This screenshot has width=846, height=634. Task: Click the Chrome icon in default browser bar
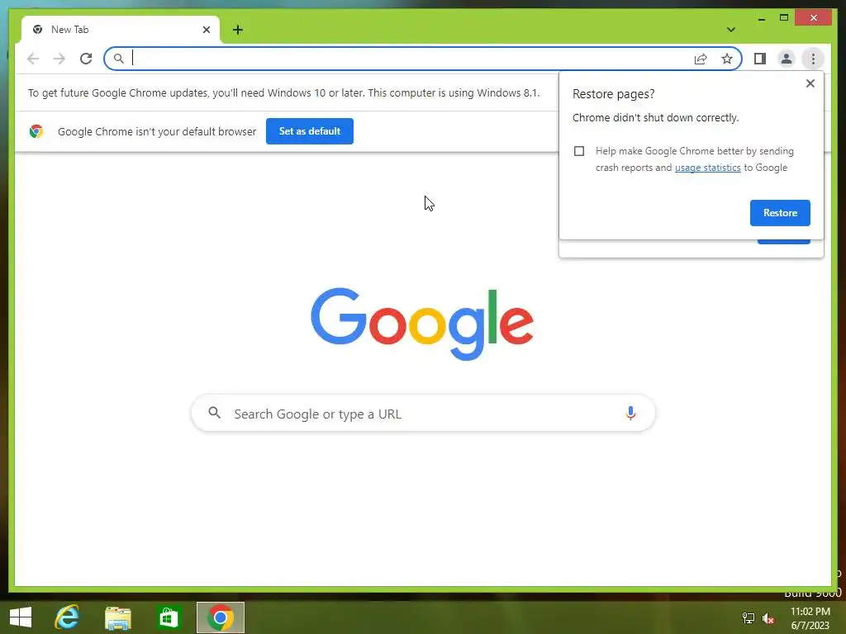coord(36,131)
